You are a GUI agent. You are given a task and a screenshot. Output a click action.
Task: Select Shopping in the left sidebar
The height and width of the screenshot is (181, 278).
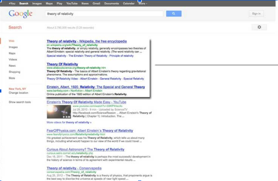point(14,72)
